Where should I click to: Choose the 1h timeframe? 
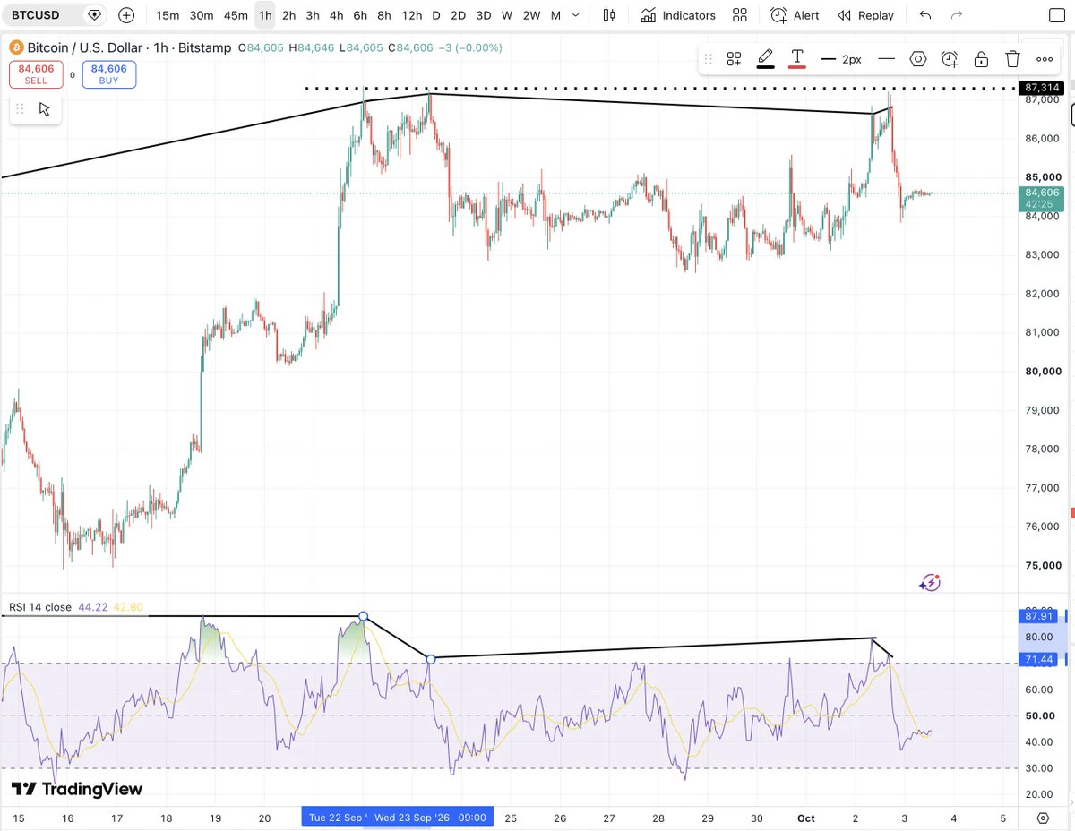coord(265,15)
